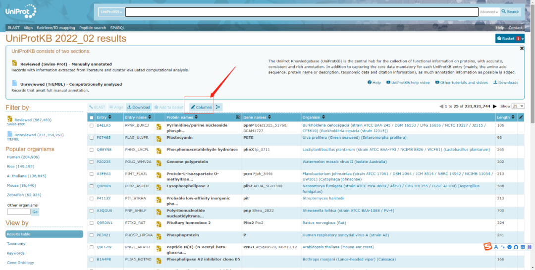Open Retrieve/ID mapping in the navigation bar
The image size is (535, 270).
click(x=56, y=28)
